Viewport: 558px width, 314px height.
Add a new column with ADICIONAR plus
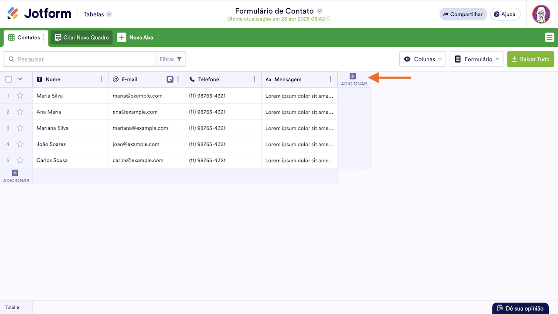click(x=354, y=79)
